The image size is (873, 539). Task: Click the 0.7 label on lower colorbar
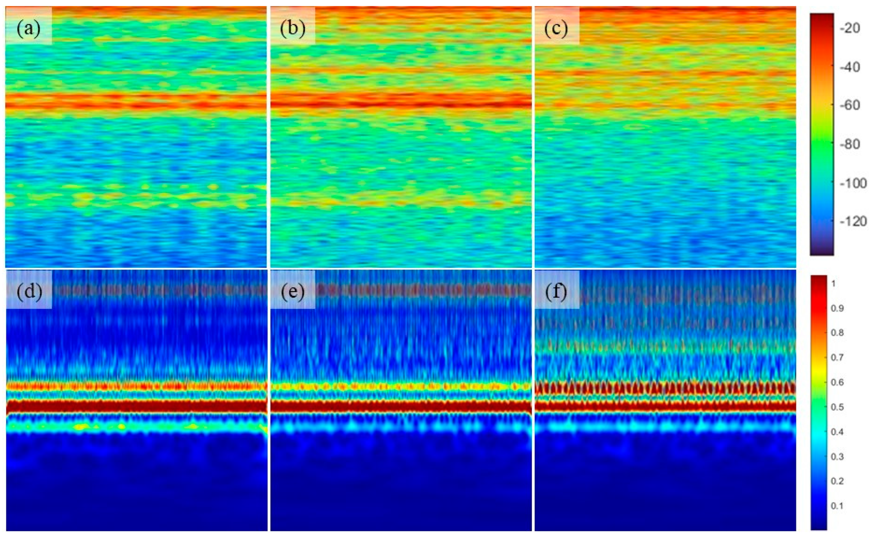(837, 358)
